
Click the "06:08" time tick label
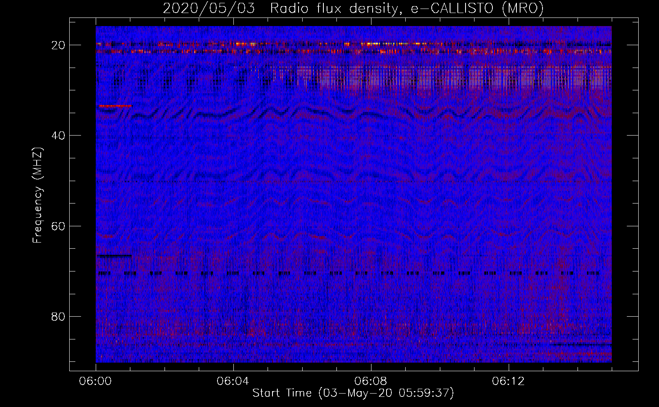pyautogui.click(x=371, y=381)
